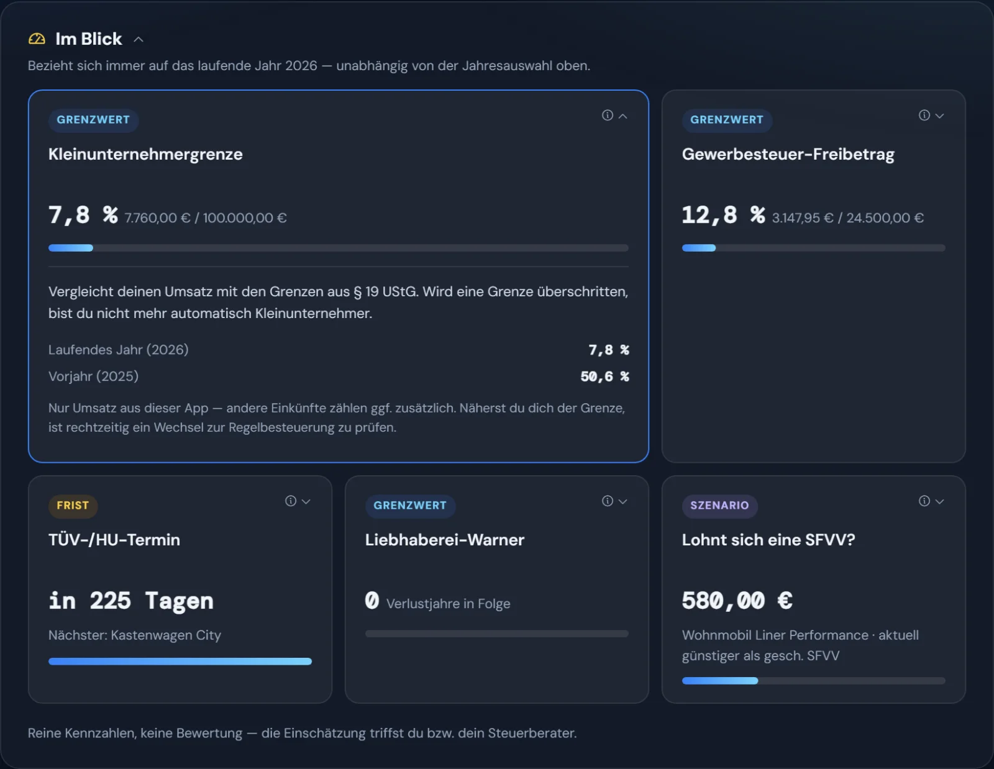Click the 0 Verlustjahre in Folge value
The width and height of the screenshot is (994, 769).
coord(437,602)
